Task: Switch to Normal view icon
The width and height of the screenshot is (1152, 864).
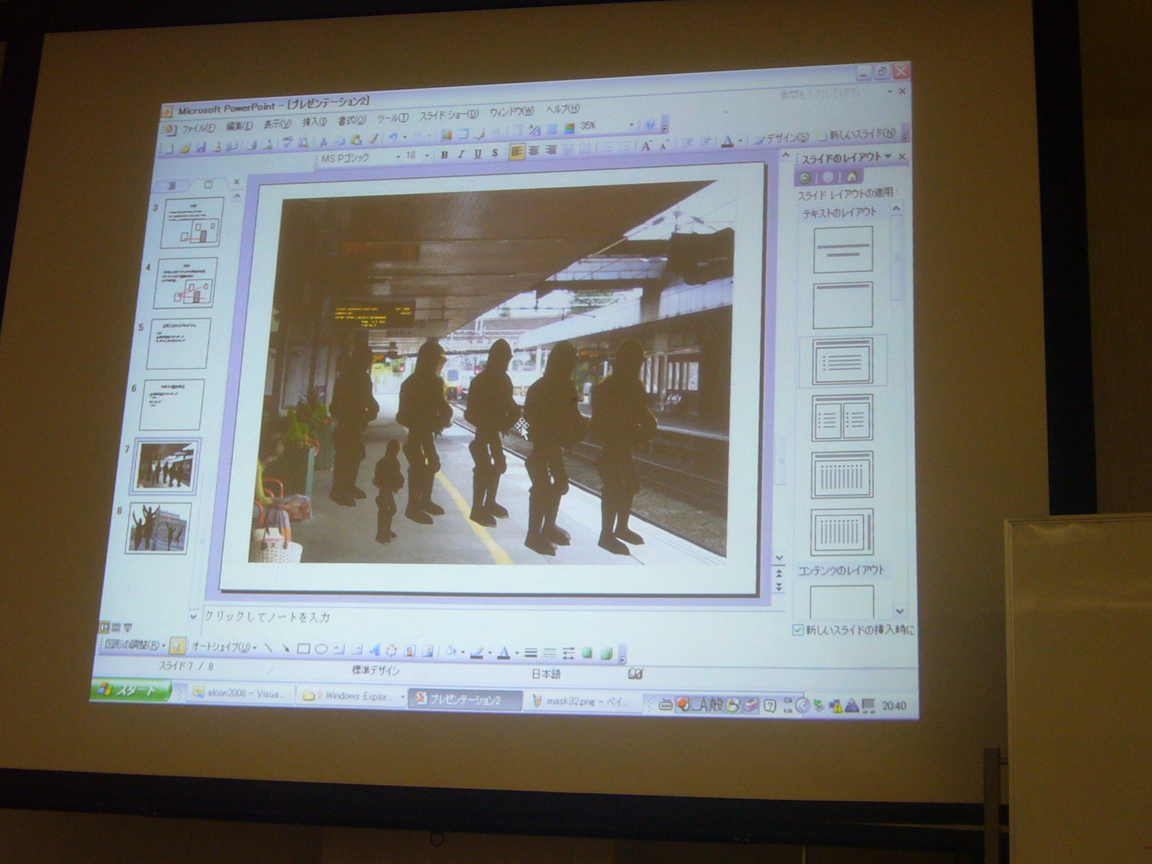Action: tap(104, 627)
